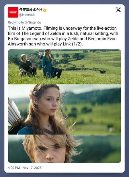Viewport: 129px width, 177px height.
Task: Open the bottom close-up photo of Link
Action: [64, 149]
